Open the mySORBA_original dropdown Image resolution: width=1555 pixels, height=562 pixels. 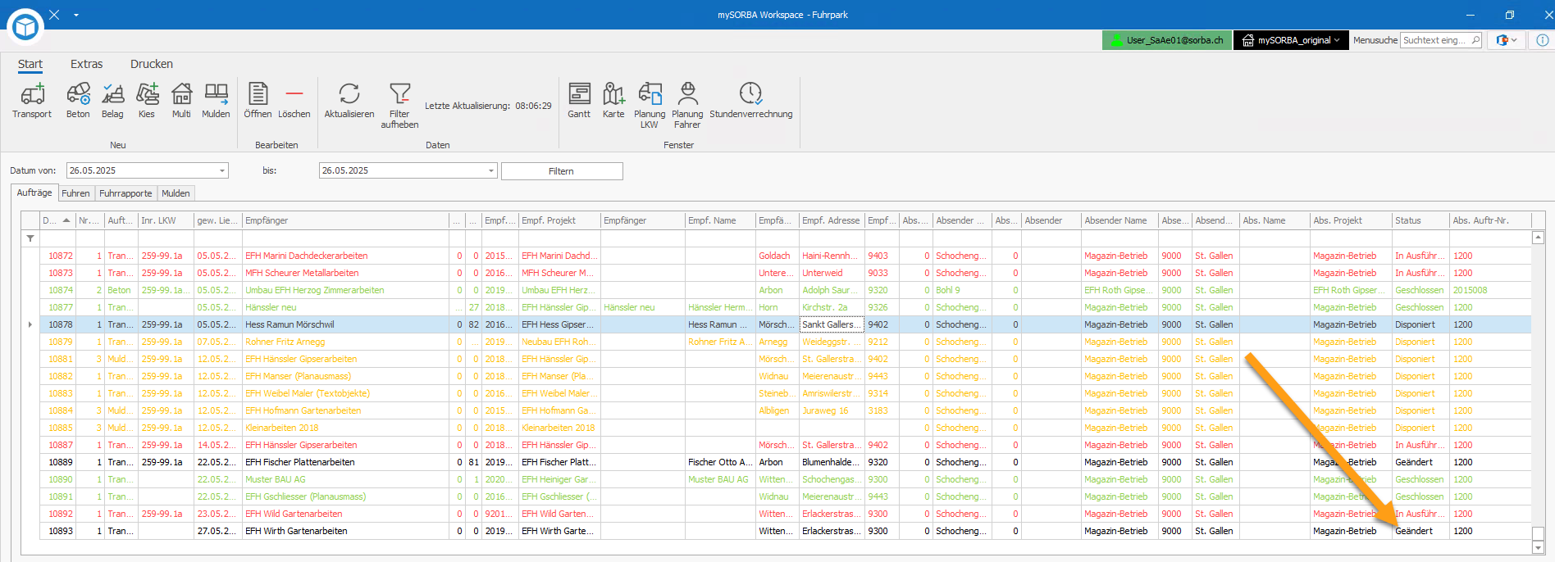click(1291, 40)
